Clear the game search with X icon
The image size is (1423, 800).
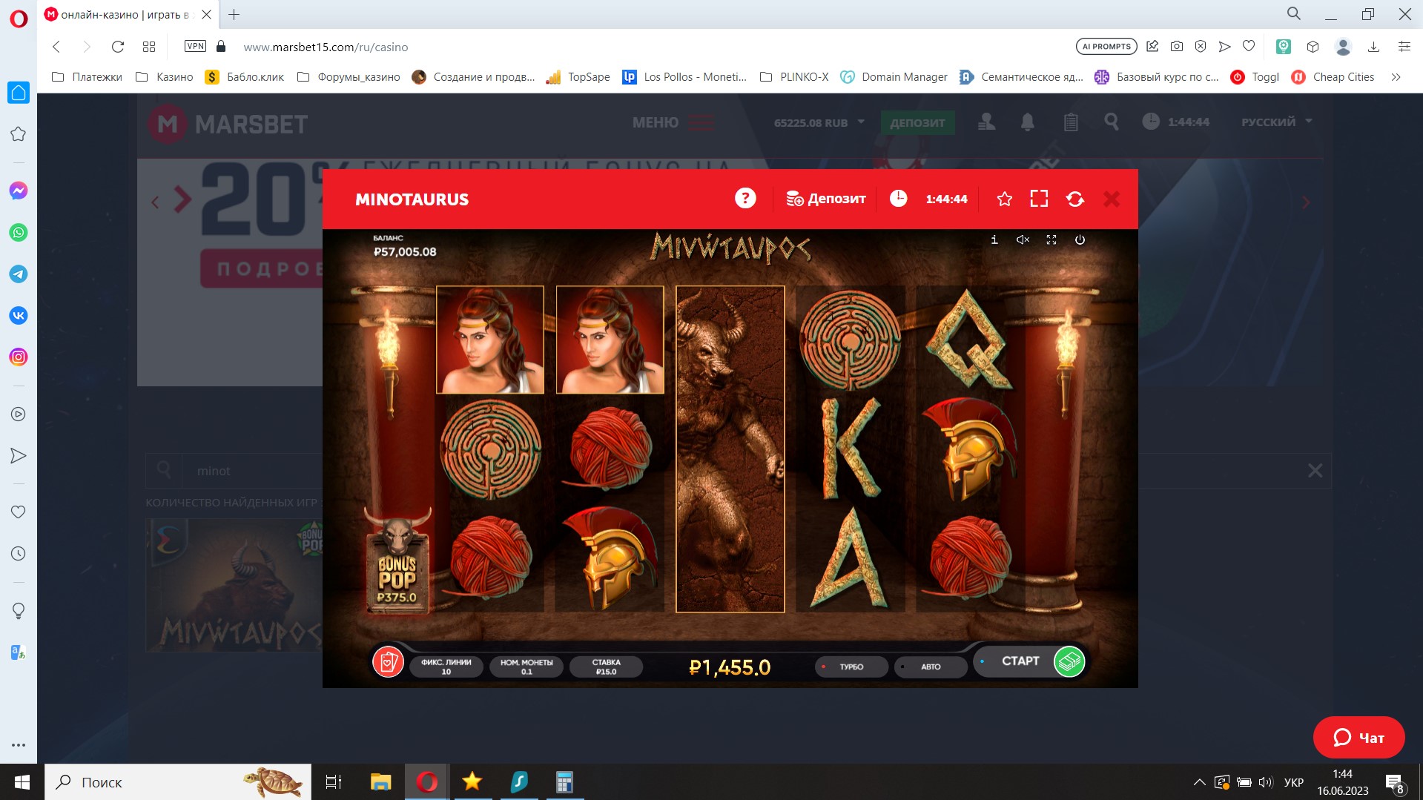click(x=1315, y=471)
